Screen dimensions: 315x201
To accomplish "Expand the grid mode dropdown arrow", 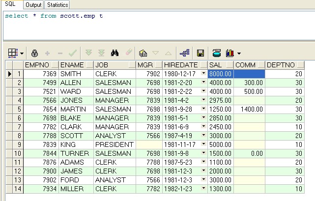I will 22,54.
